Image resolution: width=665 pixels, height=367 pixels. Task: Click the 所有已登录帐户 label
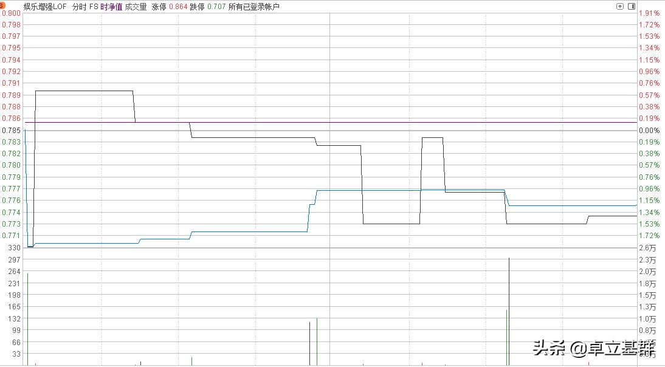click(x=253, y=7)
